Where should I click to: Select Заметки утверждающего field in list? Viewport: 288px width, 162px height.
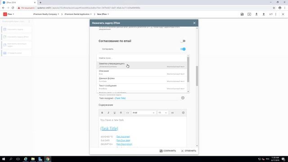142,65
